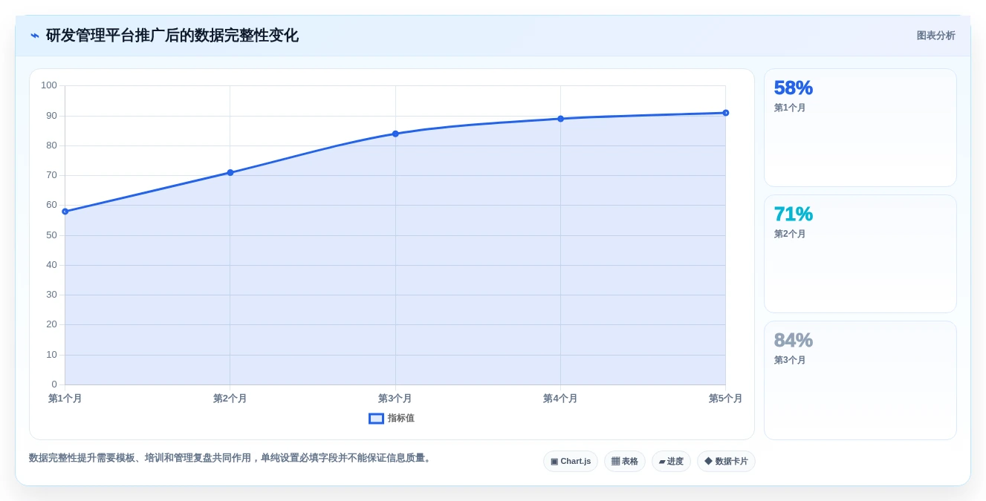Click the 第2个月 x-axis label

click(x=230, y=399)
